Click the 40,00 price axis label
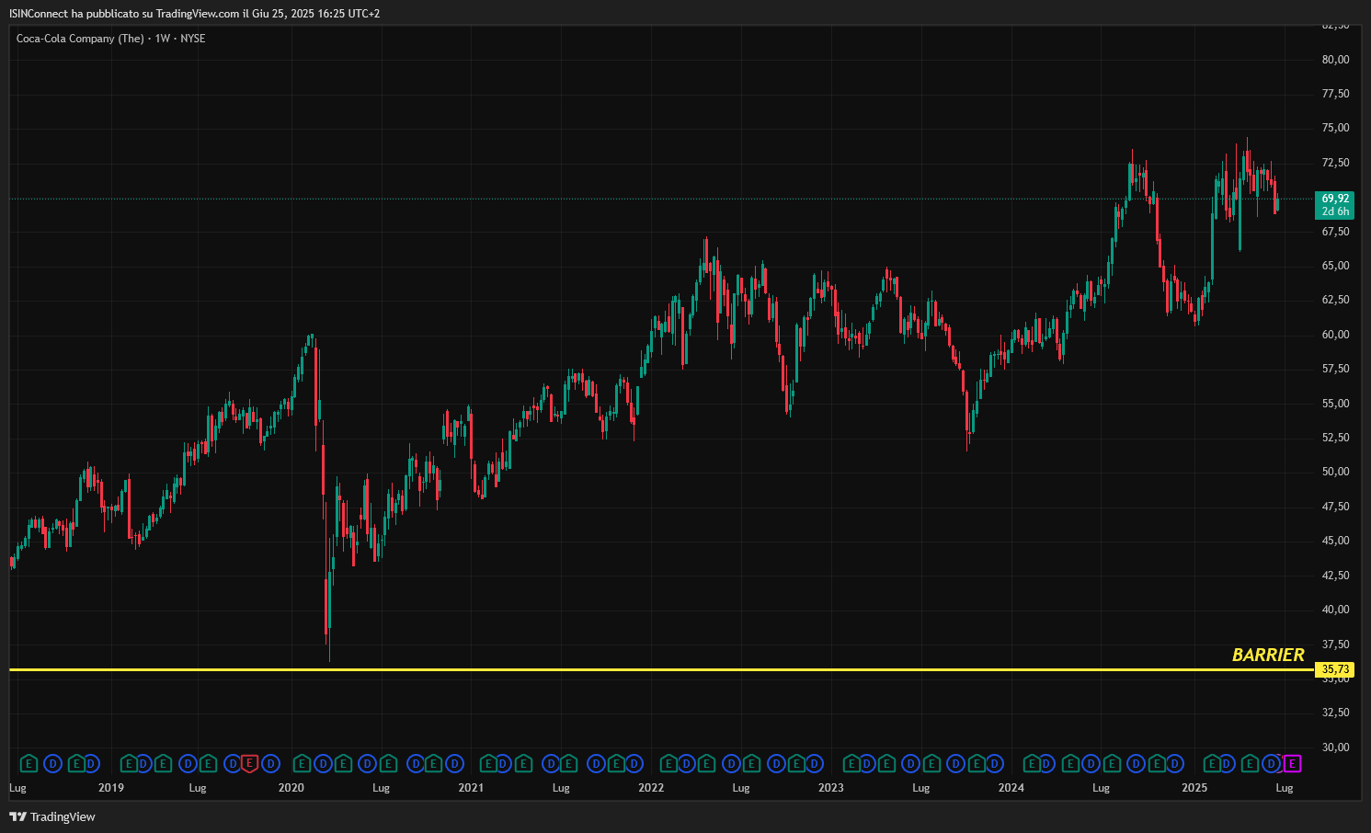The height and width of the screenshot is (833, 1371). pos(1335,610)
